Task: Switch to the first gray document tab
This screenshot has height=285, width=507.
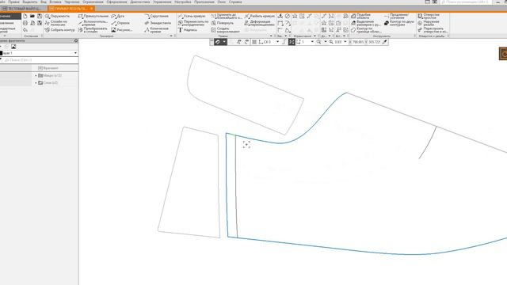Action: click(x=24, y=9)
